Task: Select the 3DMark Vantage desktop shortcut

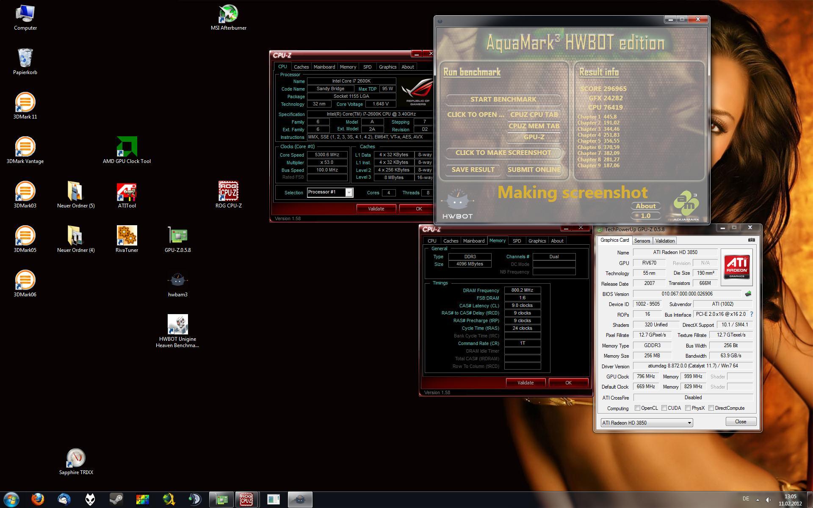Action: (25, 151)
